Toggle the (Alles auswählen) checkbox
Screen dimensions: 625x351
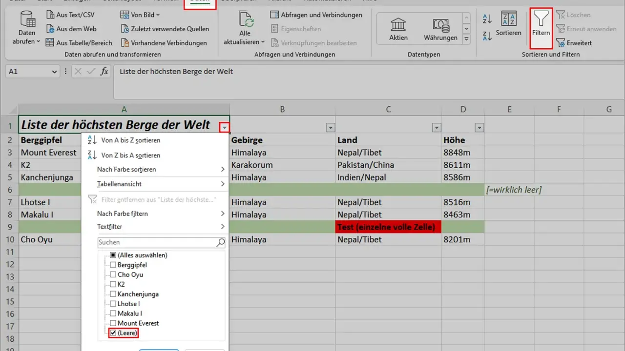click(113, 255)
